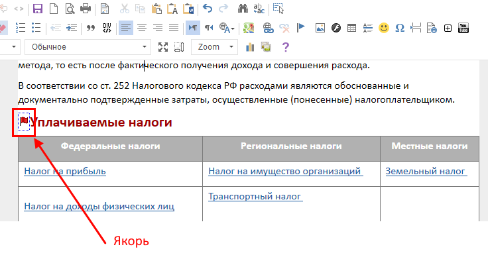Undo the last action

[208, 9]
